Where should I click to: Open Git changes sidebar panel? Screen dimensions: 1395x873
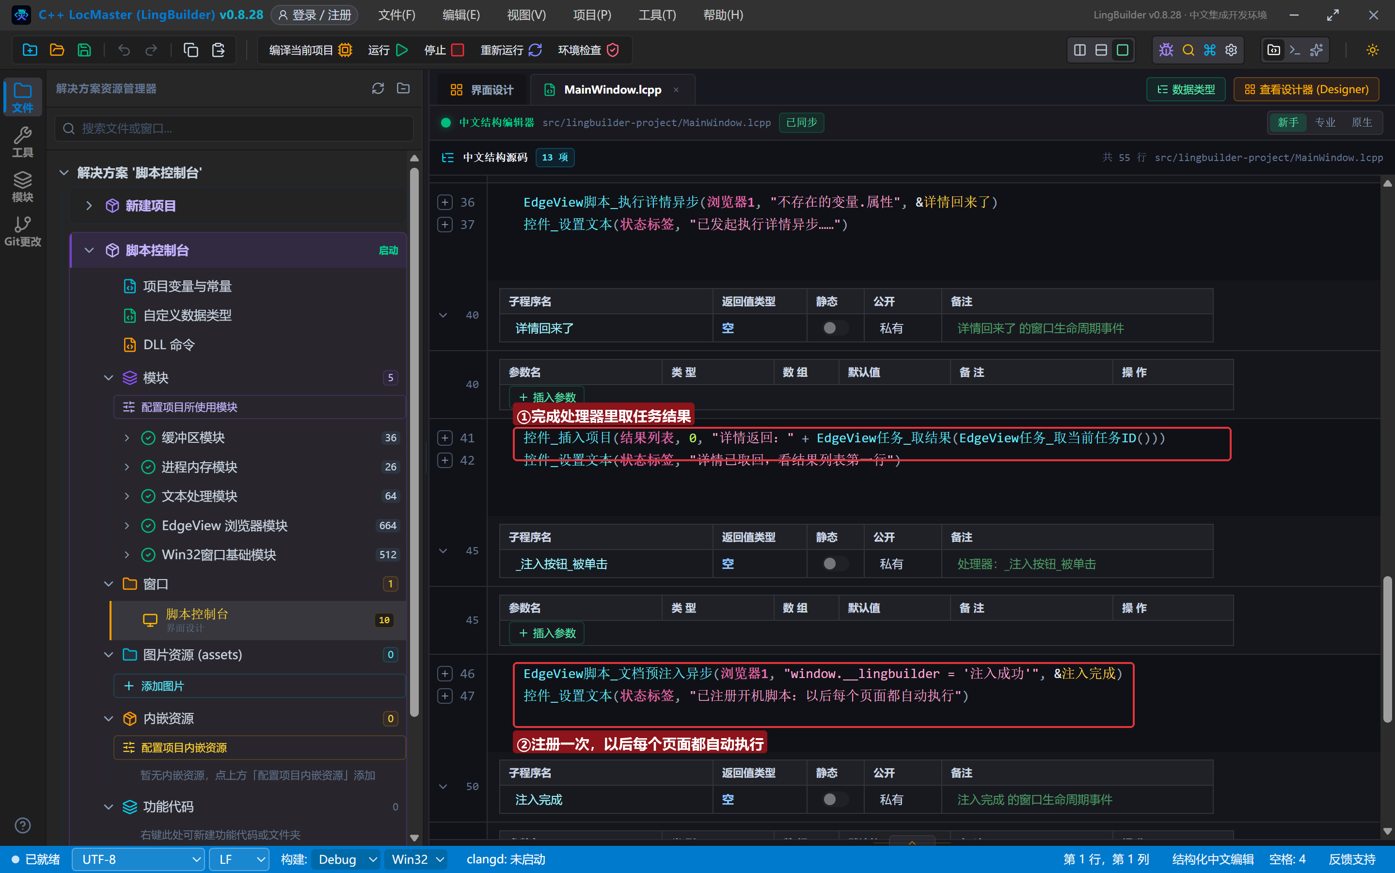pyautogui.click(x=22, y=231)
